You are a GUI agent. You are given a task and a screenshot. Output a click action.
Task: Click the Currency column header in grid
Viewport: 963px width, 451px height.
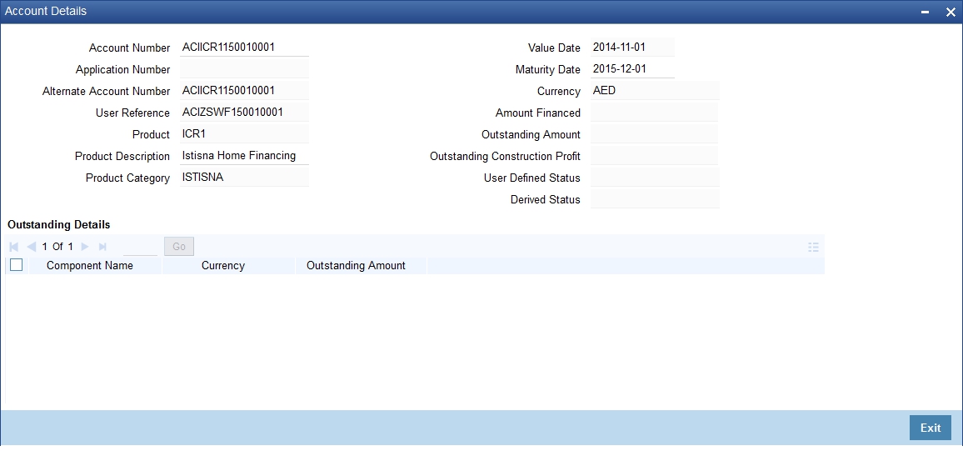click(223, 265)
